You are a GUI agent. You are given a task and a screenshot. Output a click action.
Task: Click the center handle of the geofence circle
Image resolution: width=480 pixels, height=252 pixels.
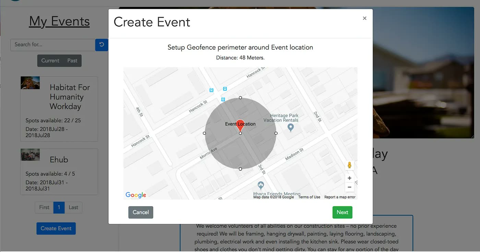point(240,133)
